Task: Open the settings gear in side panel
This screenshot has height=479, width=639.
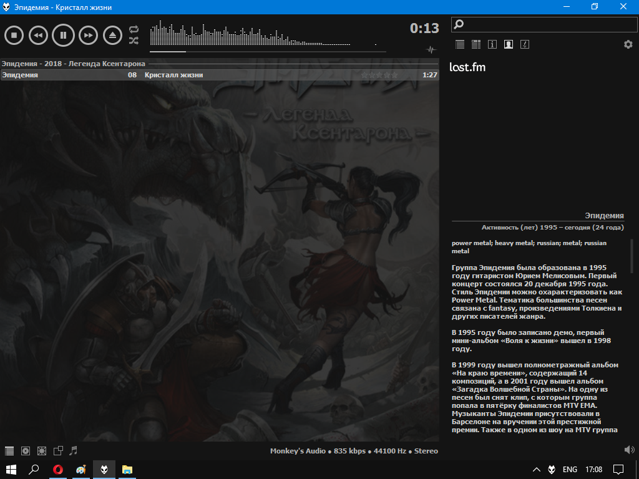Action: click(x=628, y=44)
